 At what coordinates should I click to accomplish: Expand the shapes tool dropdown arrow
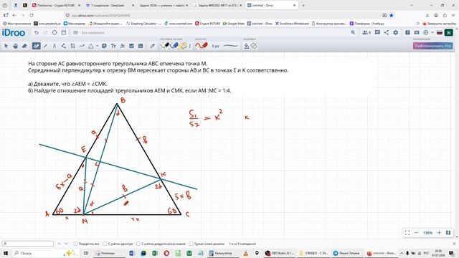click(x=98, y=46)
